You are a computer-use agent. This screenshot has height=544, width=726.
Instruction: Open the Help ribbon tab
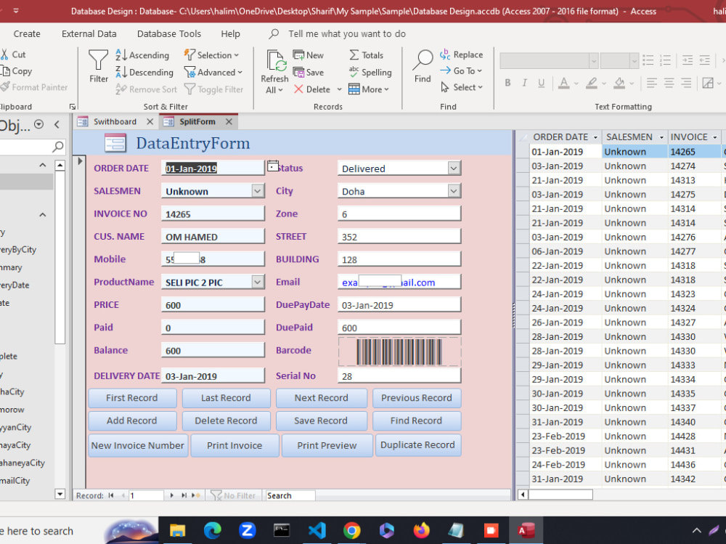click(230, 34)
